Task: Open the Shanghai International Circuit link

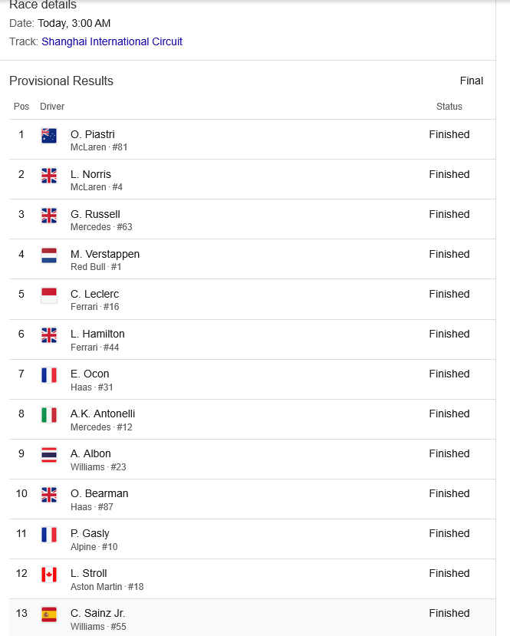Action: (x=112, y=41)
